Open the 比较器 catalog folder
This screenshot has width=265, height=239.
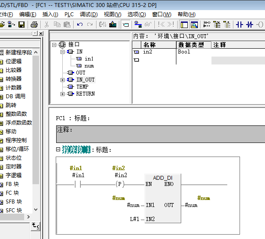coord(14,70)
